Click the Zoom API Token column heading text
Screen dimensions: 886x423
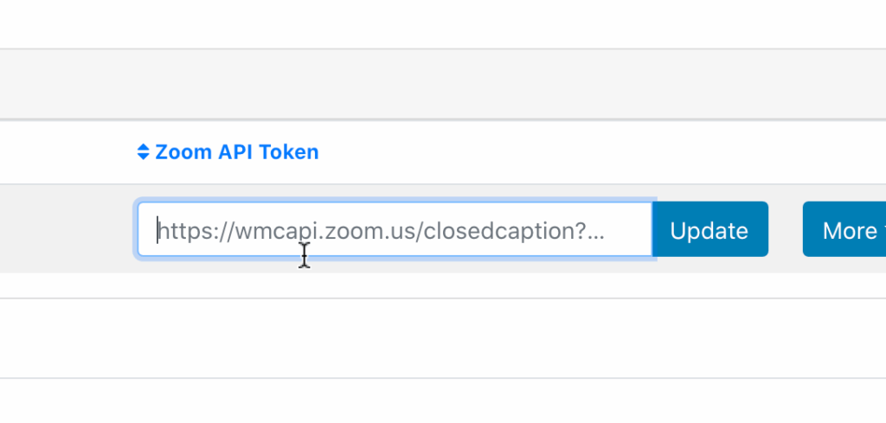(236, 152)
